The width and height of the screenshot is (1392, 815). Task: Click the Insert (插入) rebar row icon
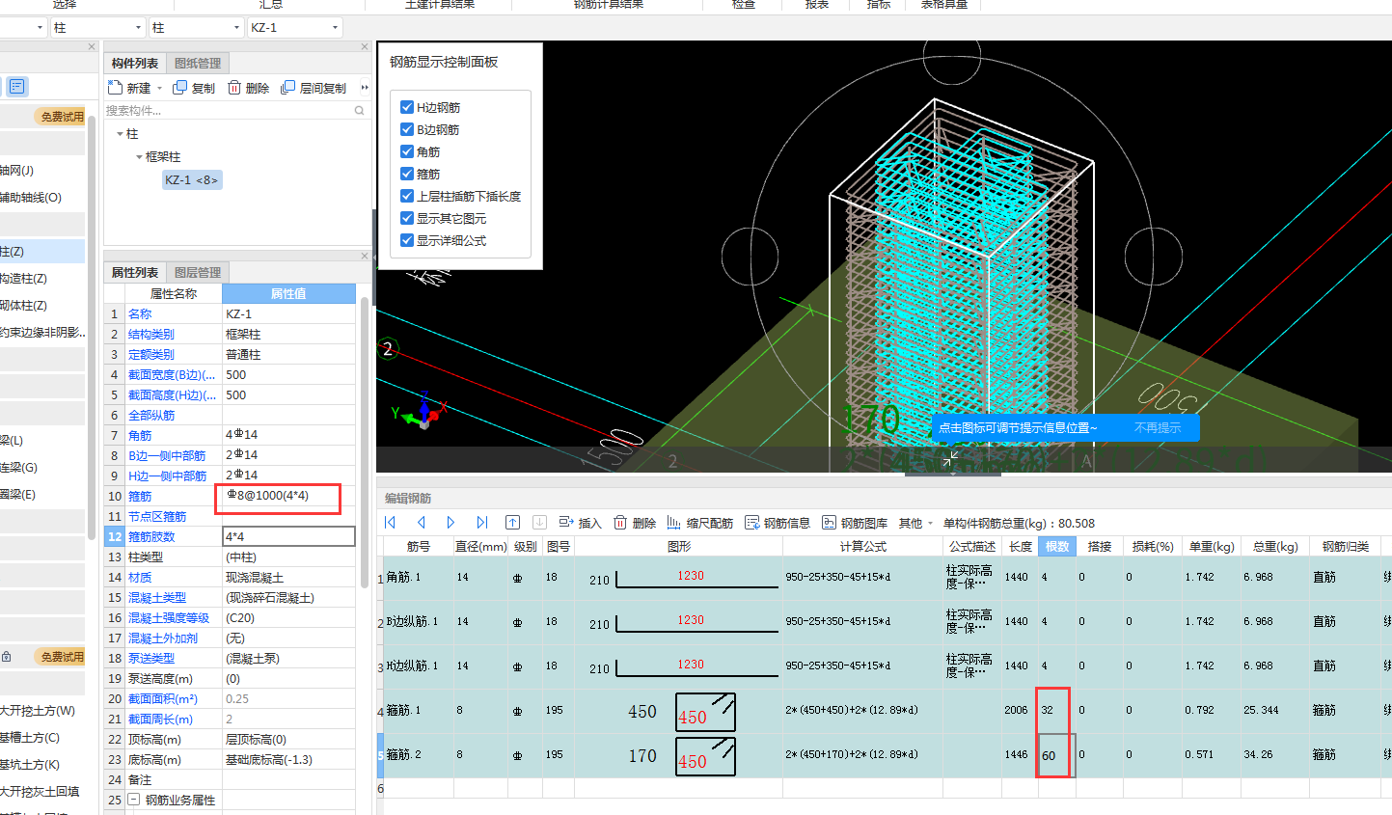click(566, 523)
